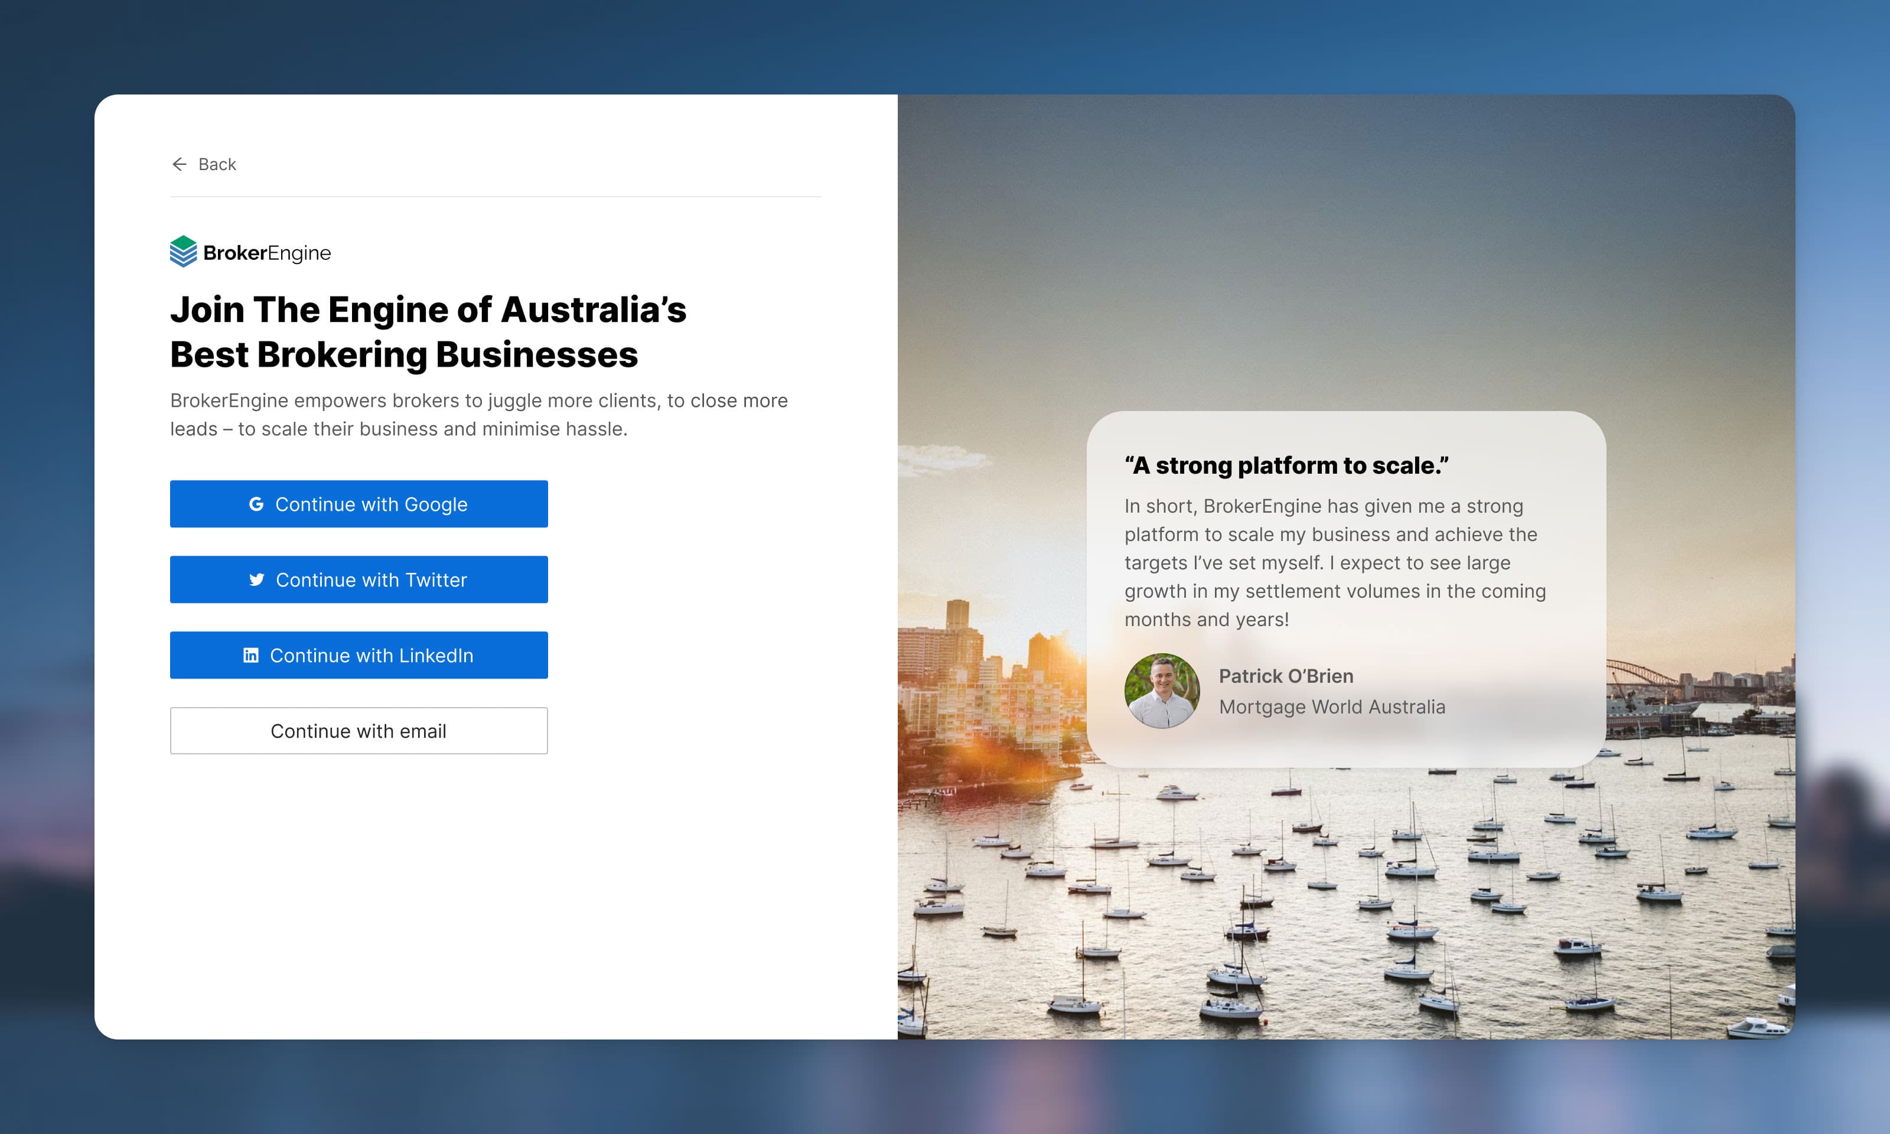Click Patrick O'Brien's name in testimonial
The image size is (1890, 1134).
pos(1286,676)
